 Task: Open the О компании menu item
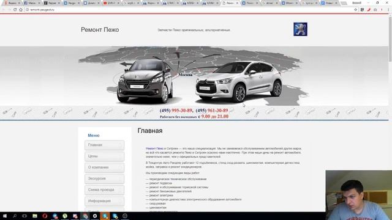point(105,167)
